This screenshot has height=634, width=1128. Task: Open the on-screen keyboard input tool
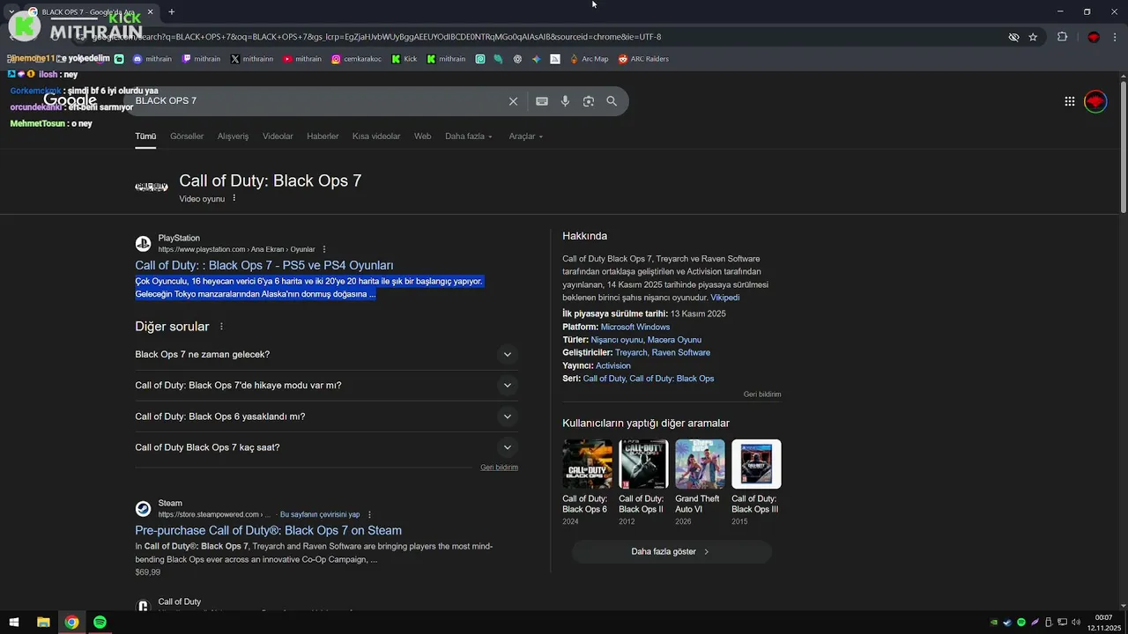pyautogui.click(x=542, y=101)
